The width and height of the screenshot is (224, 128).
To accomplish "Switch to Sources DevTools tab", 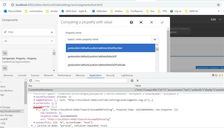I will (35, 75).
